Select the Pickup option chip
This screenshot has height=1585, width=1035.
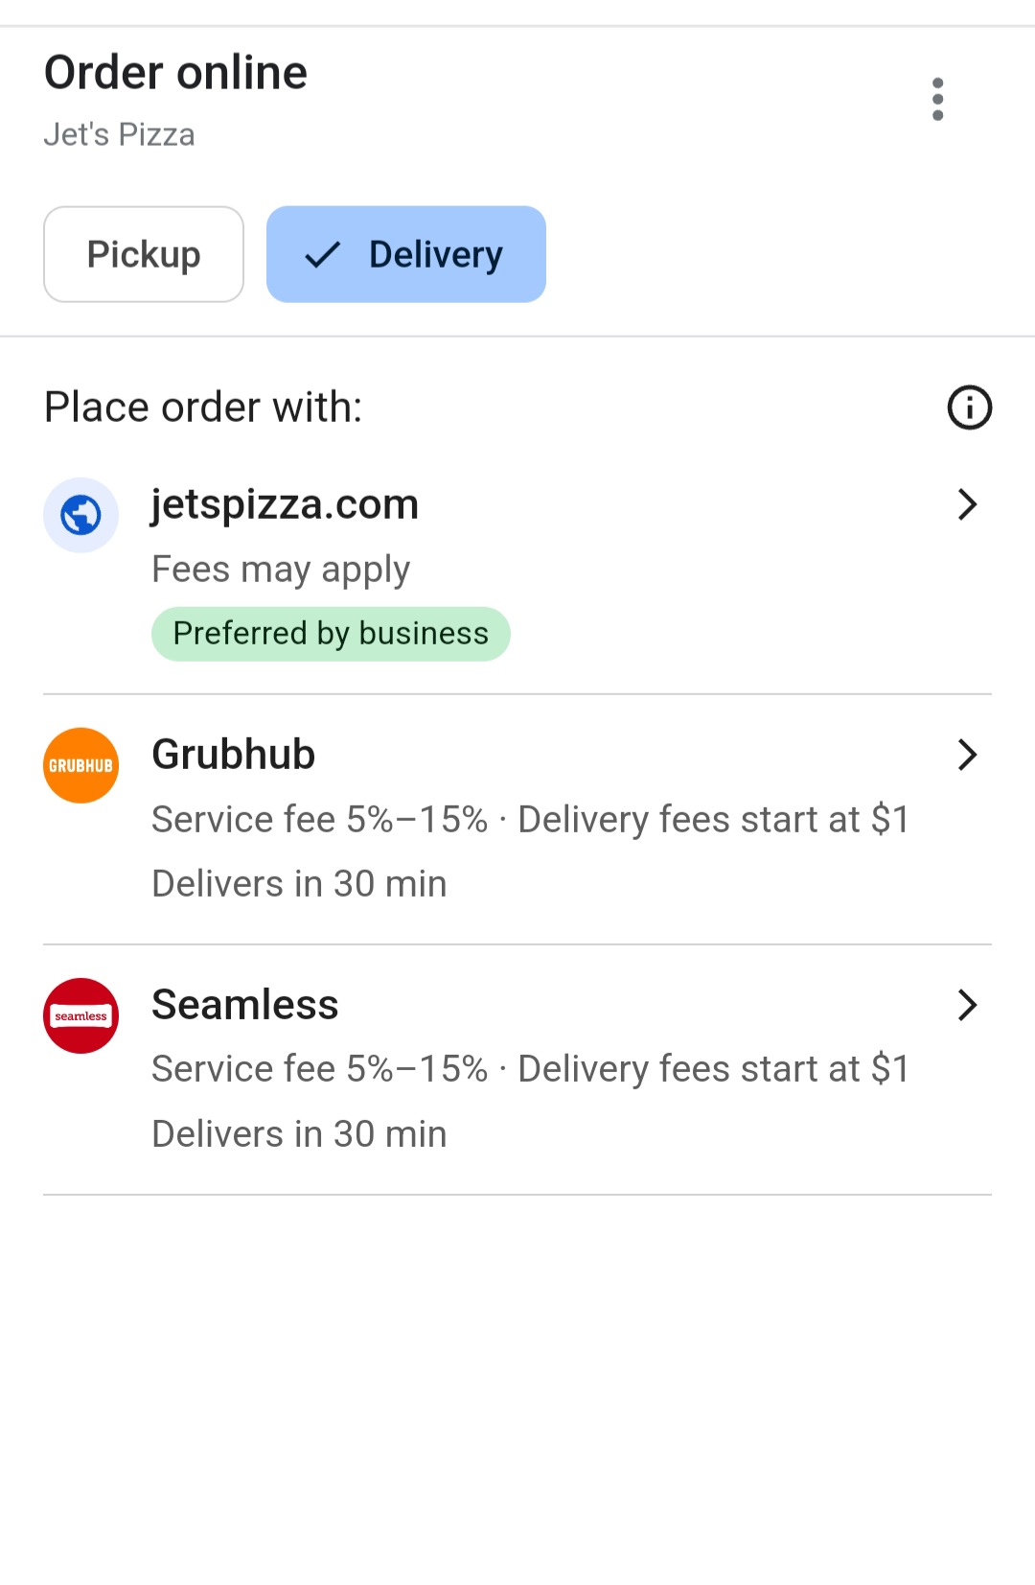pyautogui.click(x=144, y=255)
